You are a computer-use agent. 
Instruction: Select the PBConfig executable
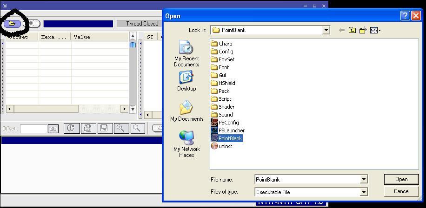[x=225, y=123]
